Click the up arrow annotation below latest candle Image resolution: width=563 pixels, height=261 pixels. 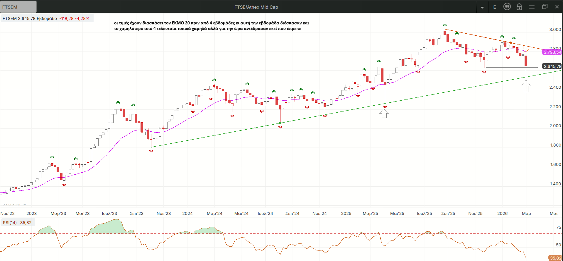(x=526, y=86)
